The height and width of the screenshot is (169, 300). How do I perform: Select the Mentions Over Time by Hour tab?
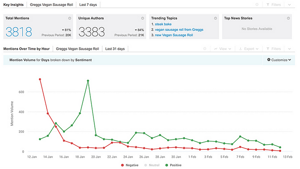tap(27, 49)
